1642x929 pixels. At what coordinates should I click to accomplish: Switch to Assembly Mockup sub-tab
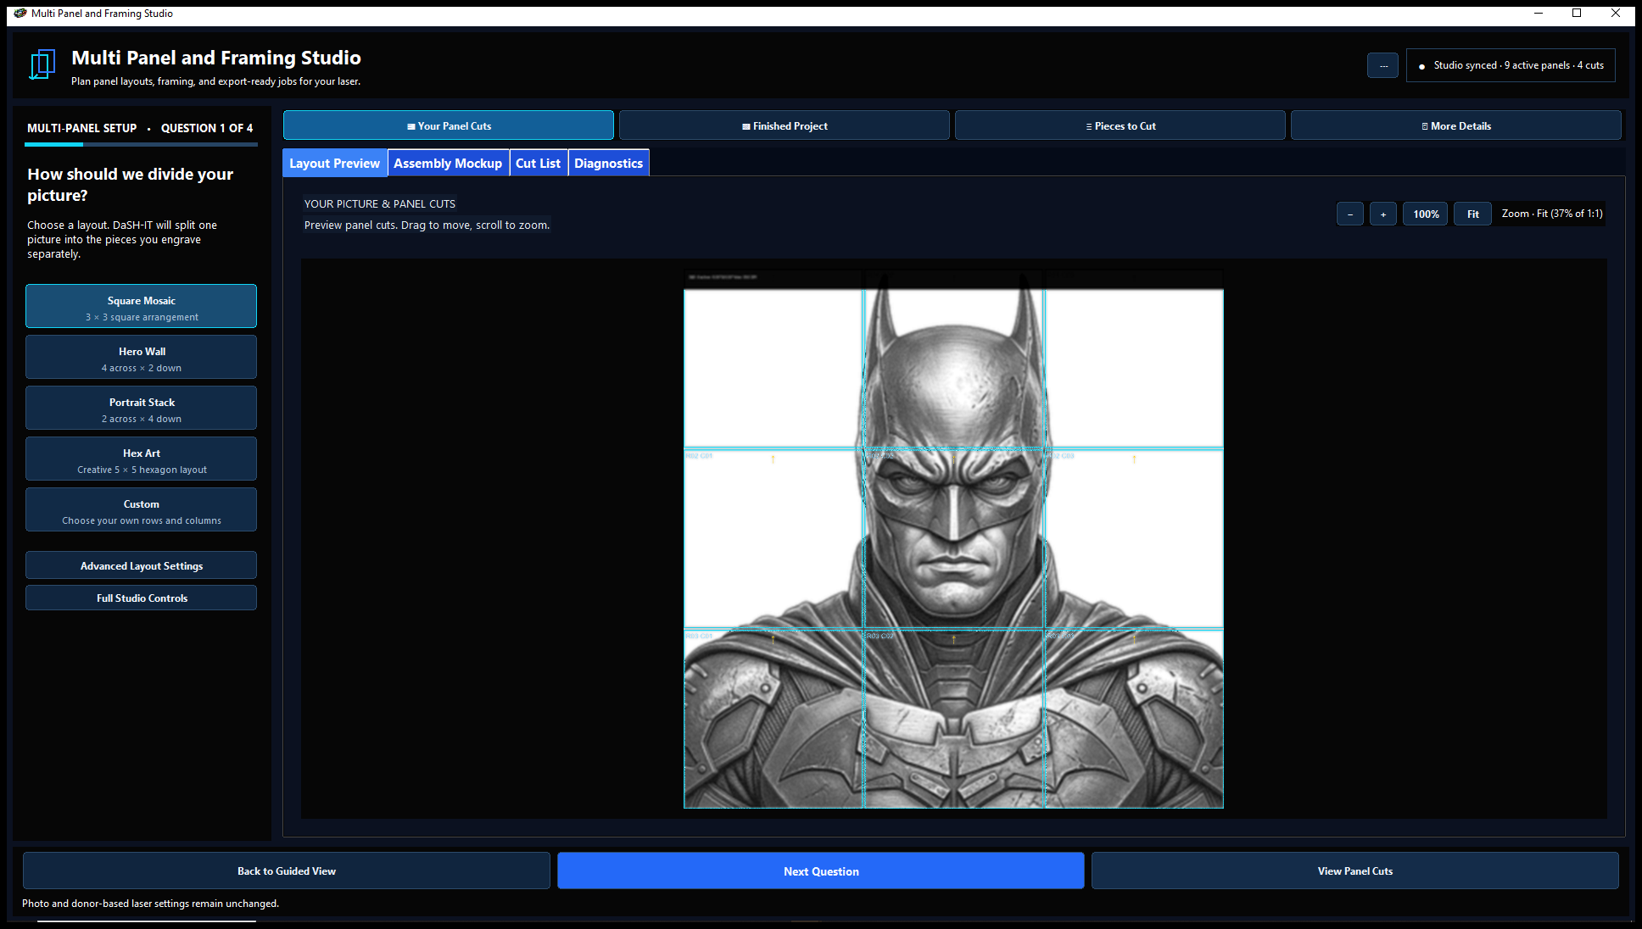(x=448, y=163)
